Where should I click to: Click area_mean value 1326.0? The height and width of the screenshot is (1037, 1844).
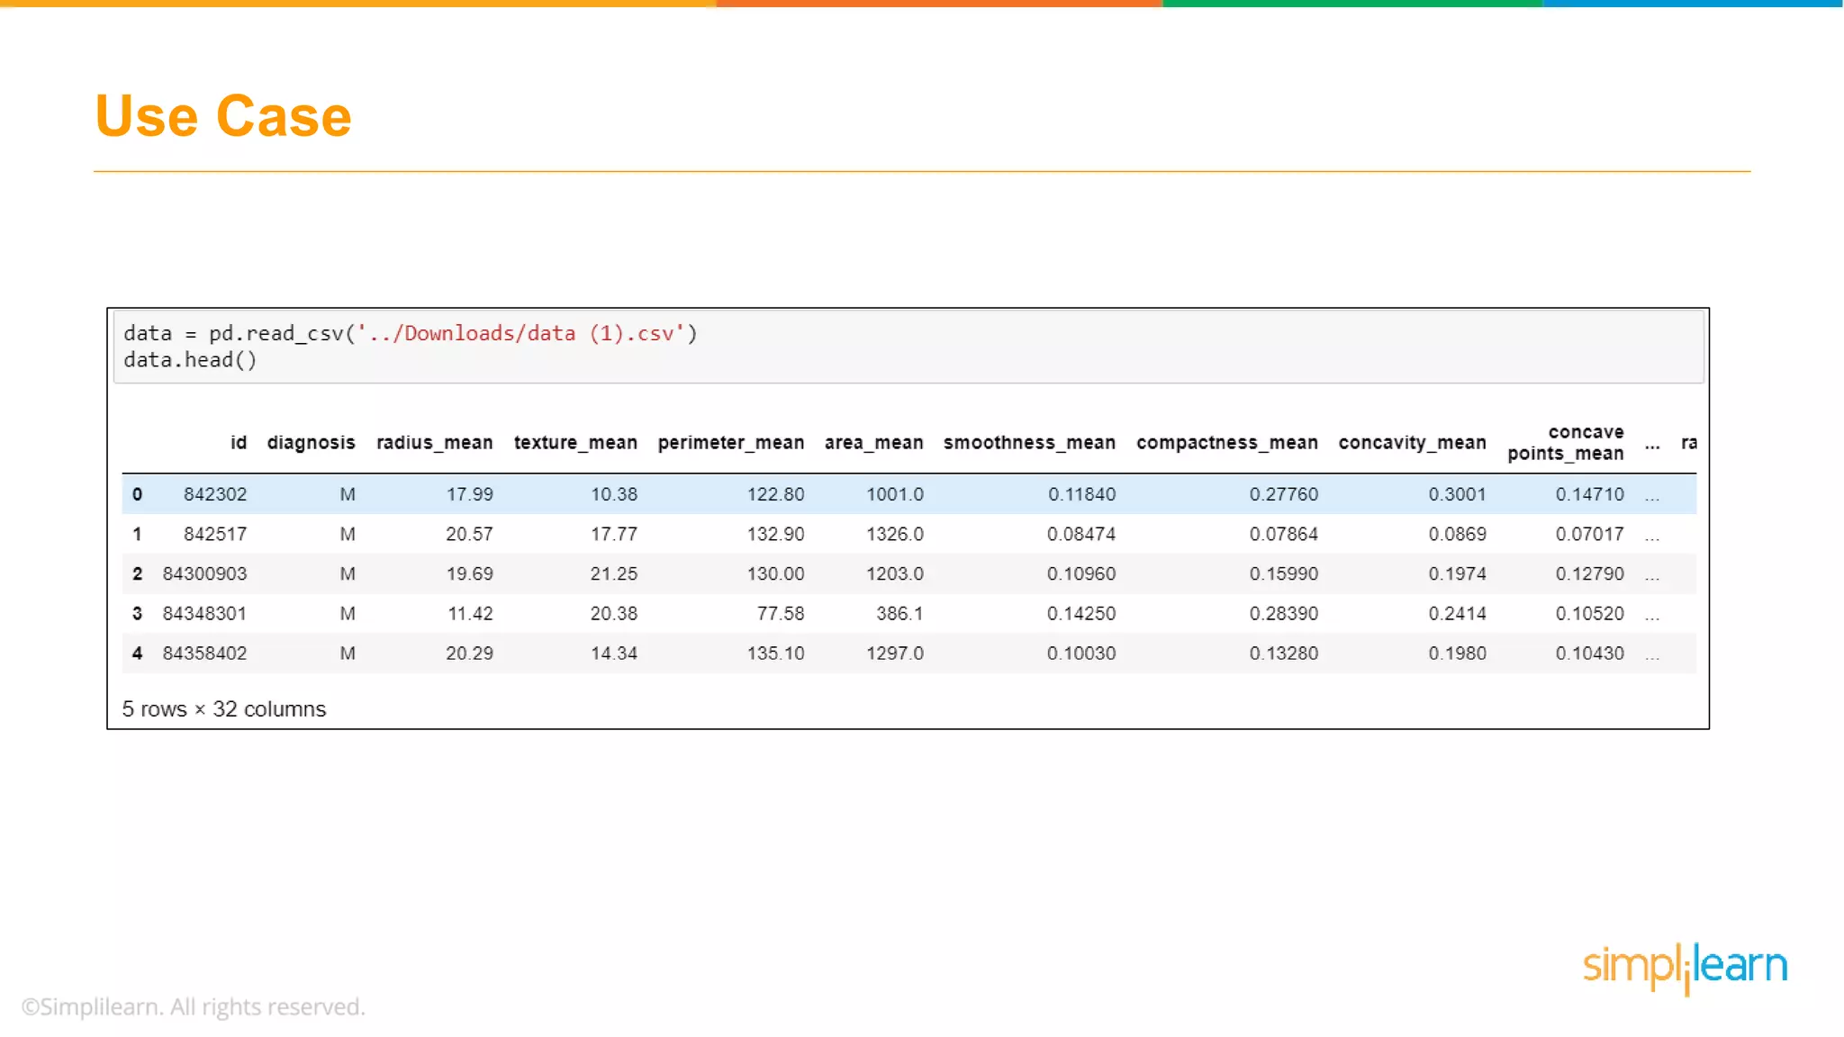point(895,534)
